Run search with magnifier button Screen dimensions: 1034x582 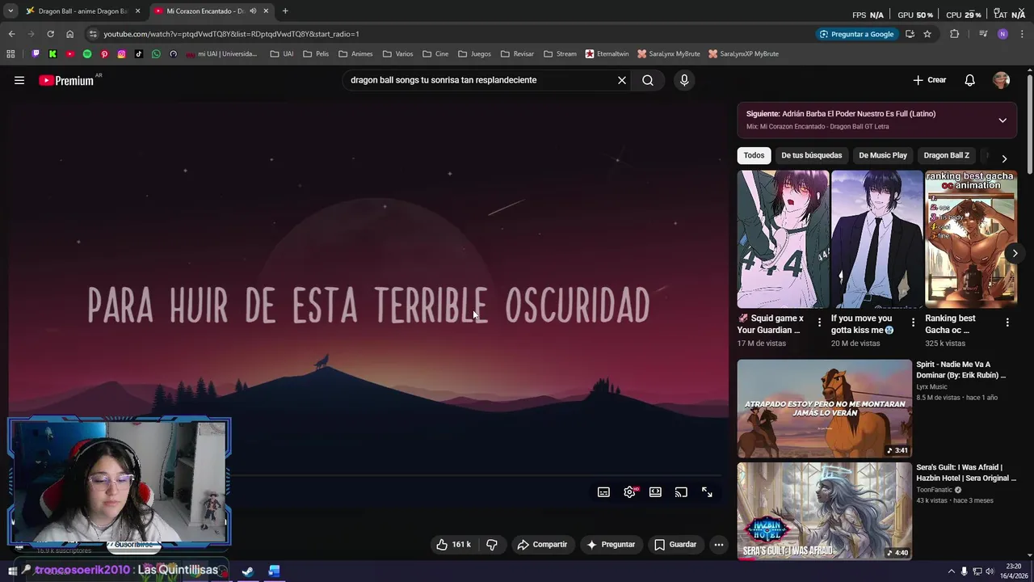point(648,80)
